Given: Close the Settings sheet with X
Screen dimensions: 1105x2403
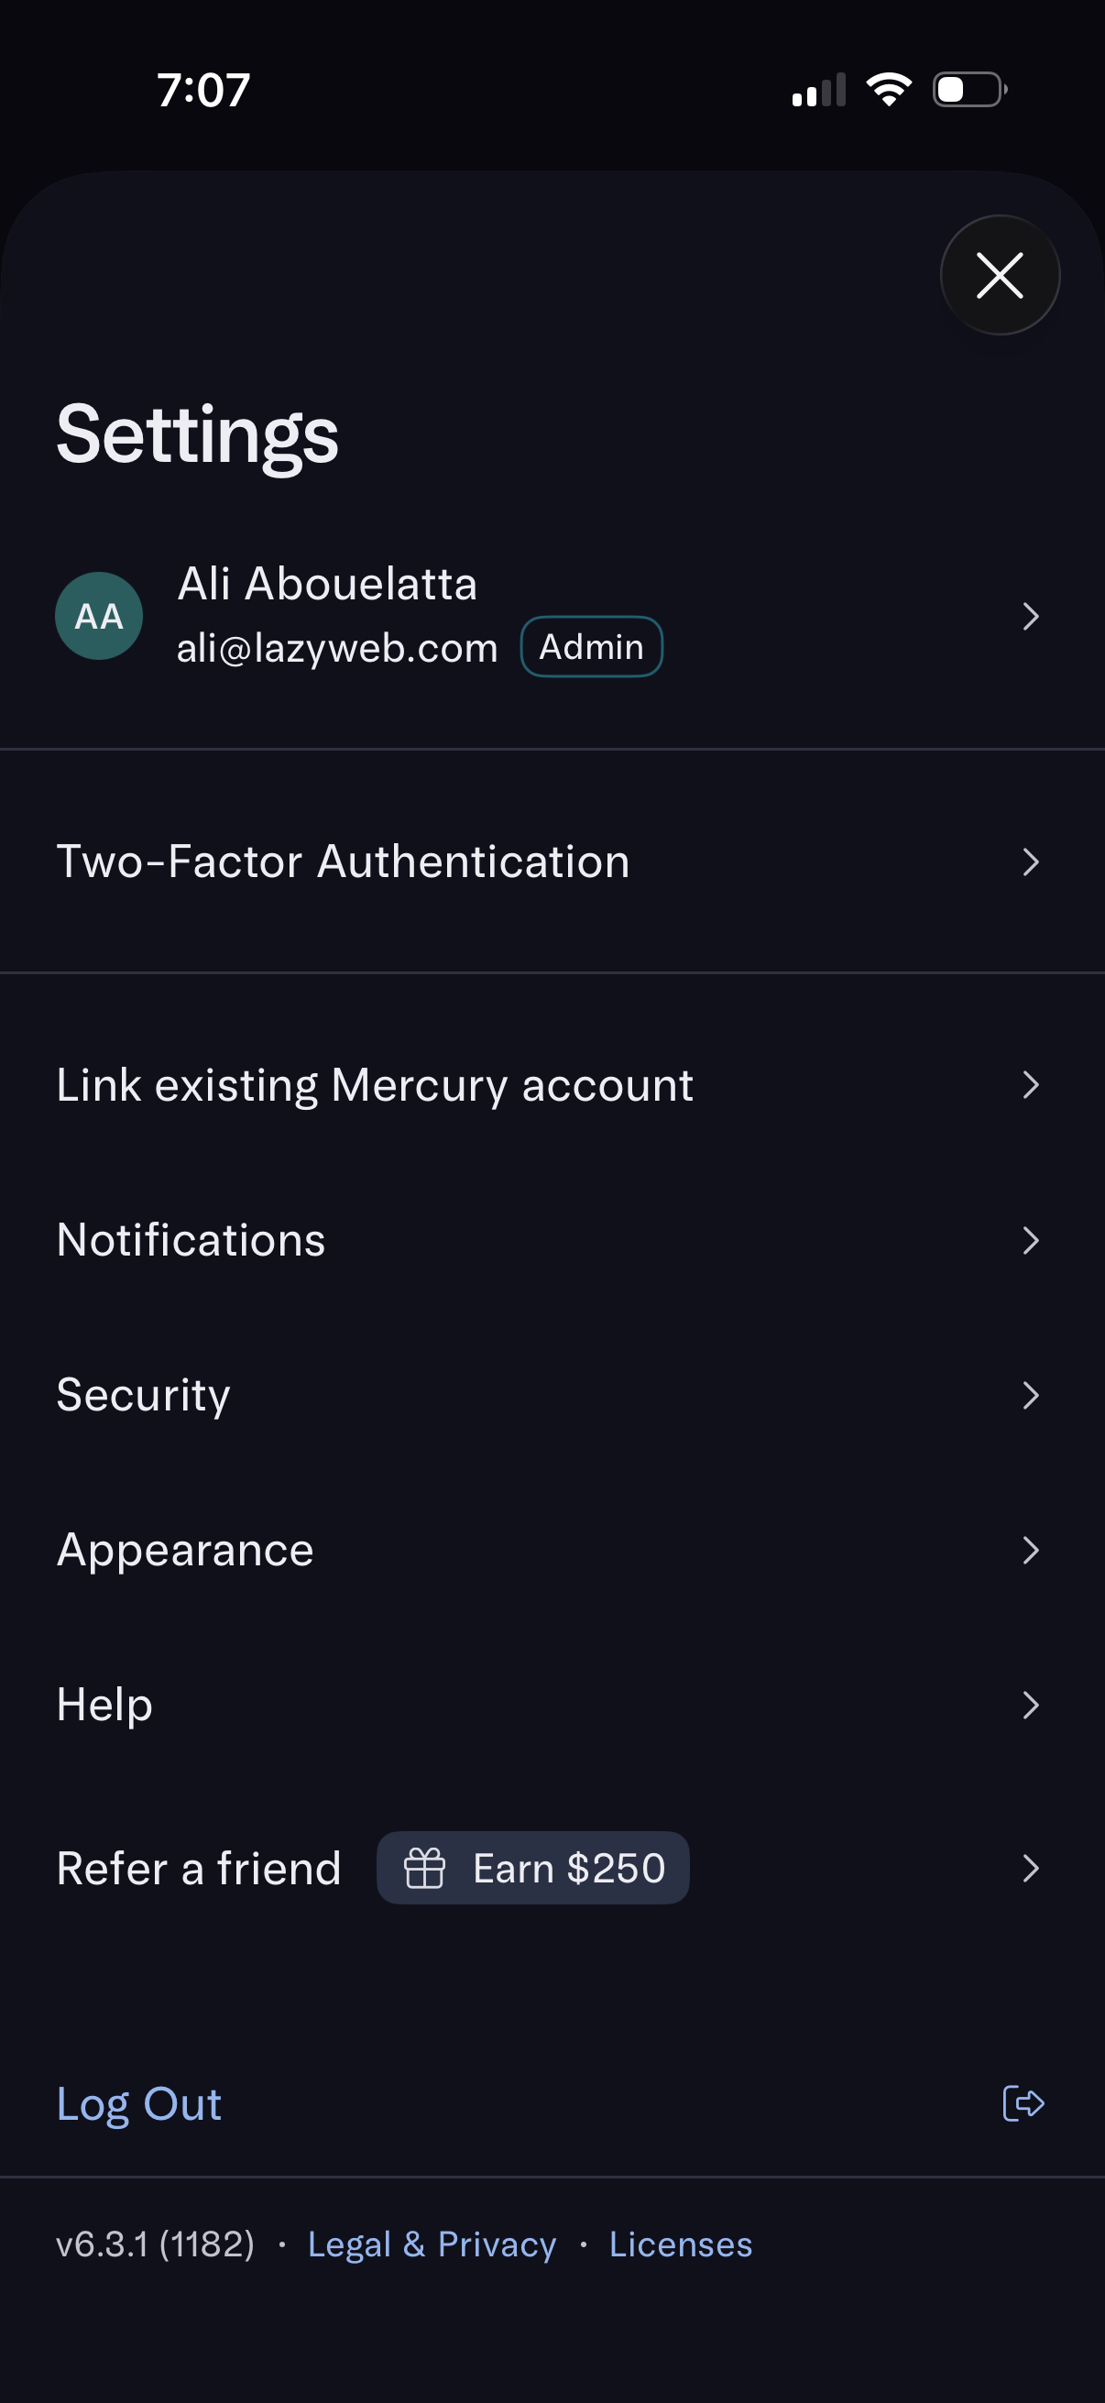Looking at the screenshot, I should [x=1000, y=275].
